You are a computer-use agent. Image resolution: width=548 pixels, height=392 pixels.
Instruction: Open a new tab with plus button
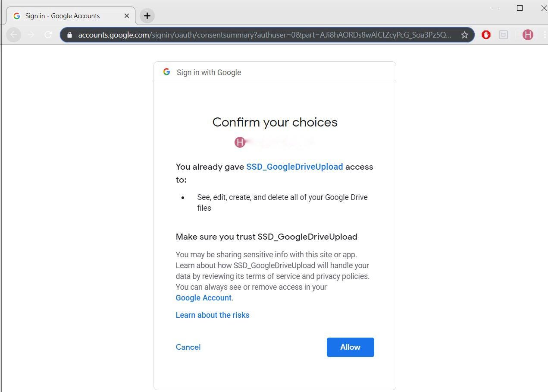click(x=147, y=16)
